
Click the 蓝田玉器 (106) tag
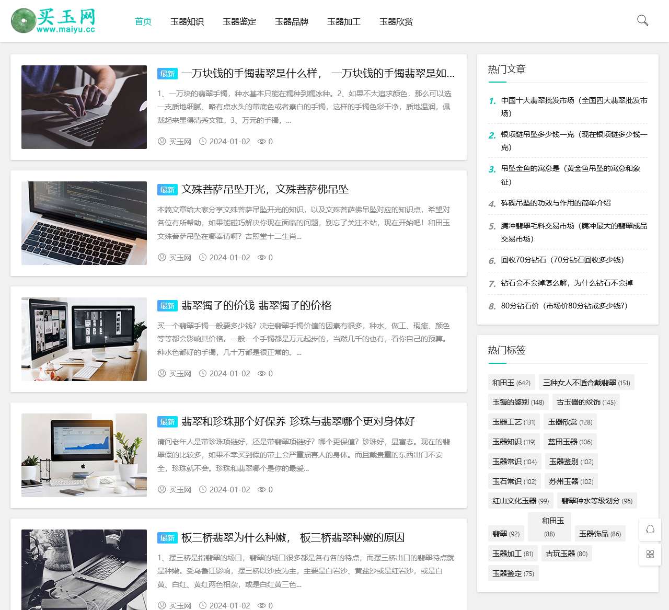(570, 442)
